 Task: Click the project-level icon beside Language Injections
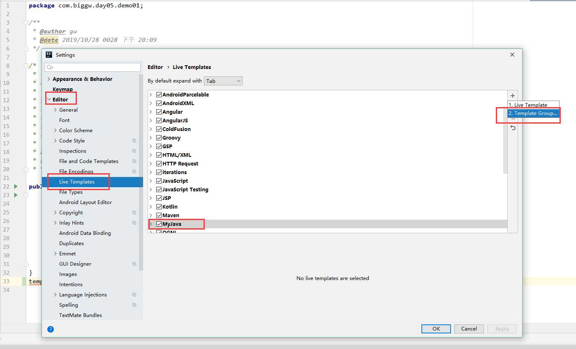(134, 295)
